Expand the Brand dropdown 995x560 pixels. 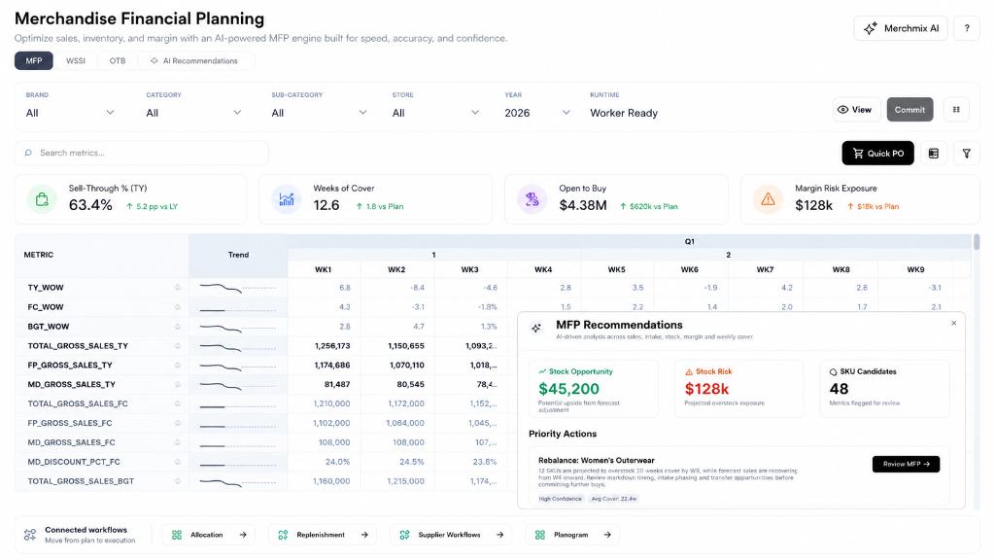pyautogui.click(x=70, y=113)
